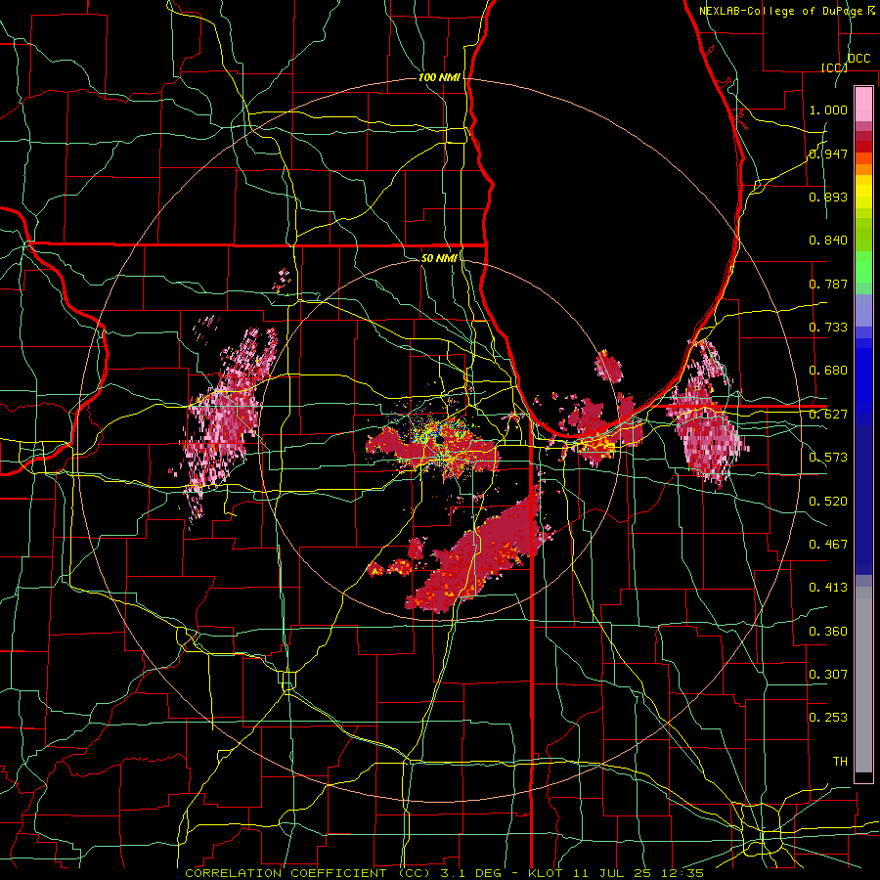Click the 0.733 scale value
This screenshot has width=880, height=880.
[x=828, y=328]
